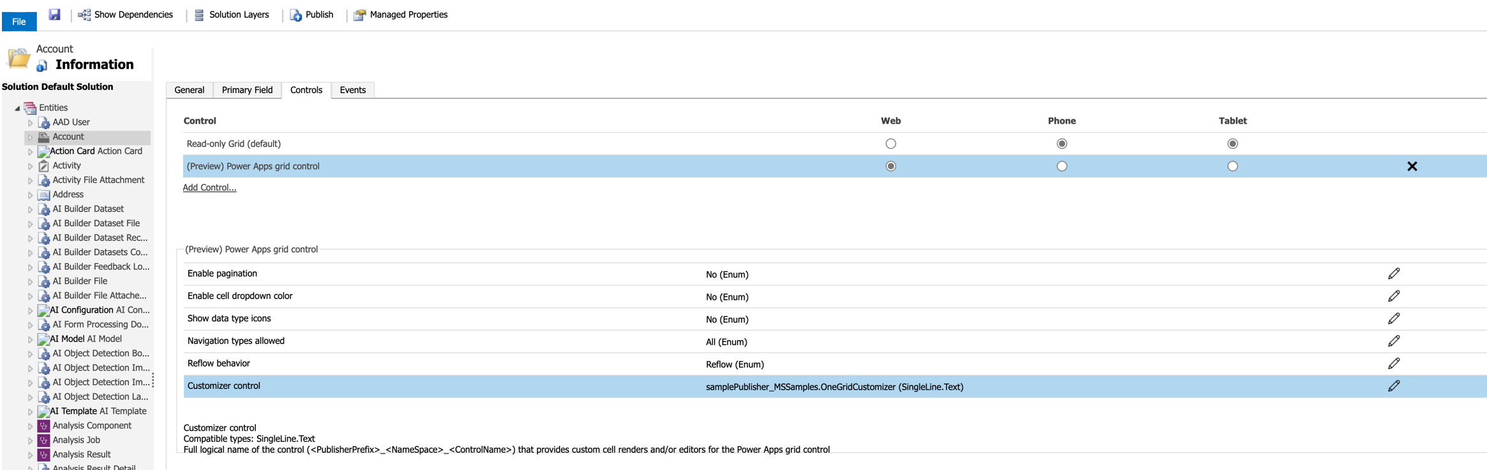This screenshot has width=1487, height=470.
Task: Click the Analysis Component entity icon
Action: (44, 426)
